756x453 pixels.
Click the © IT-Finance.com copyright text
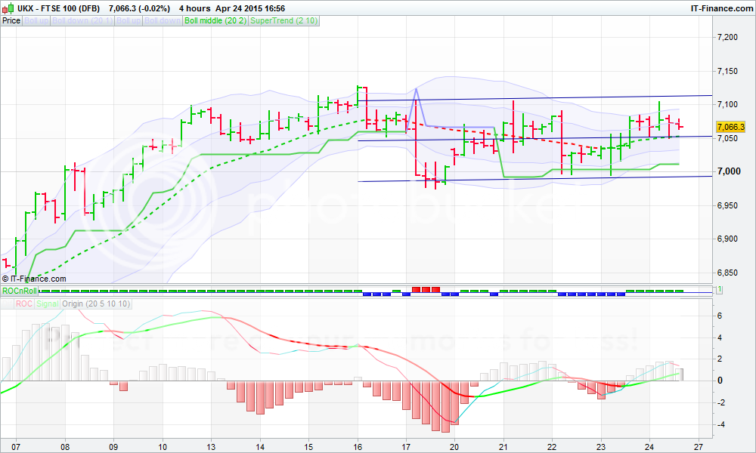coord(34,279)
